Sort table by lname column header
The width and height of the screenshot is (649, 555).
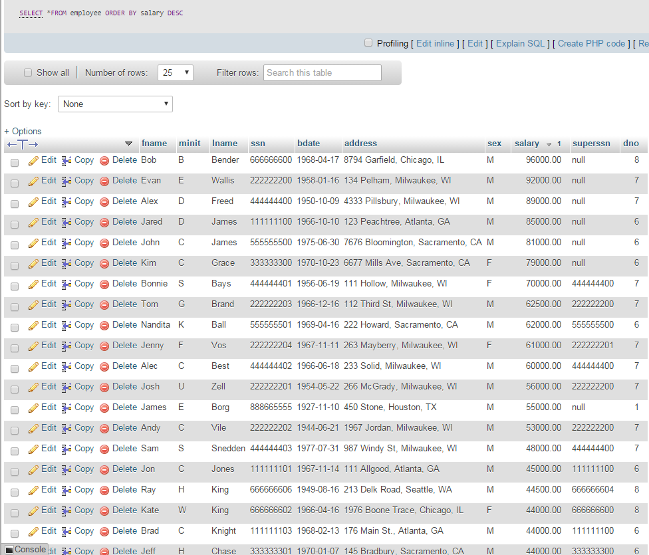coord(225,143)
